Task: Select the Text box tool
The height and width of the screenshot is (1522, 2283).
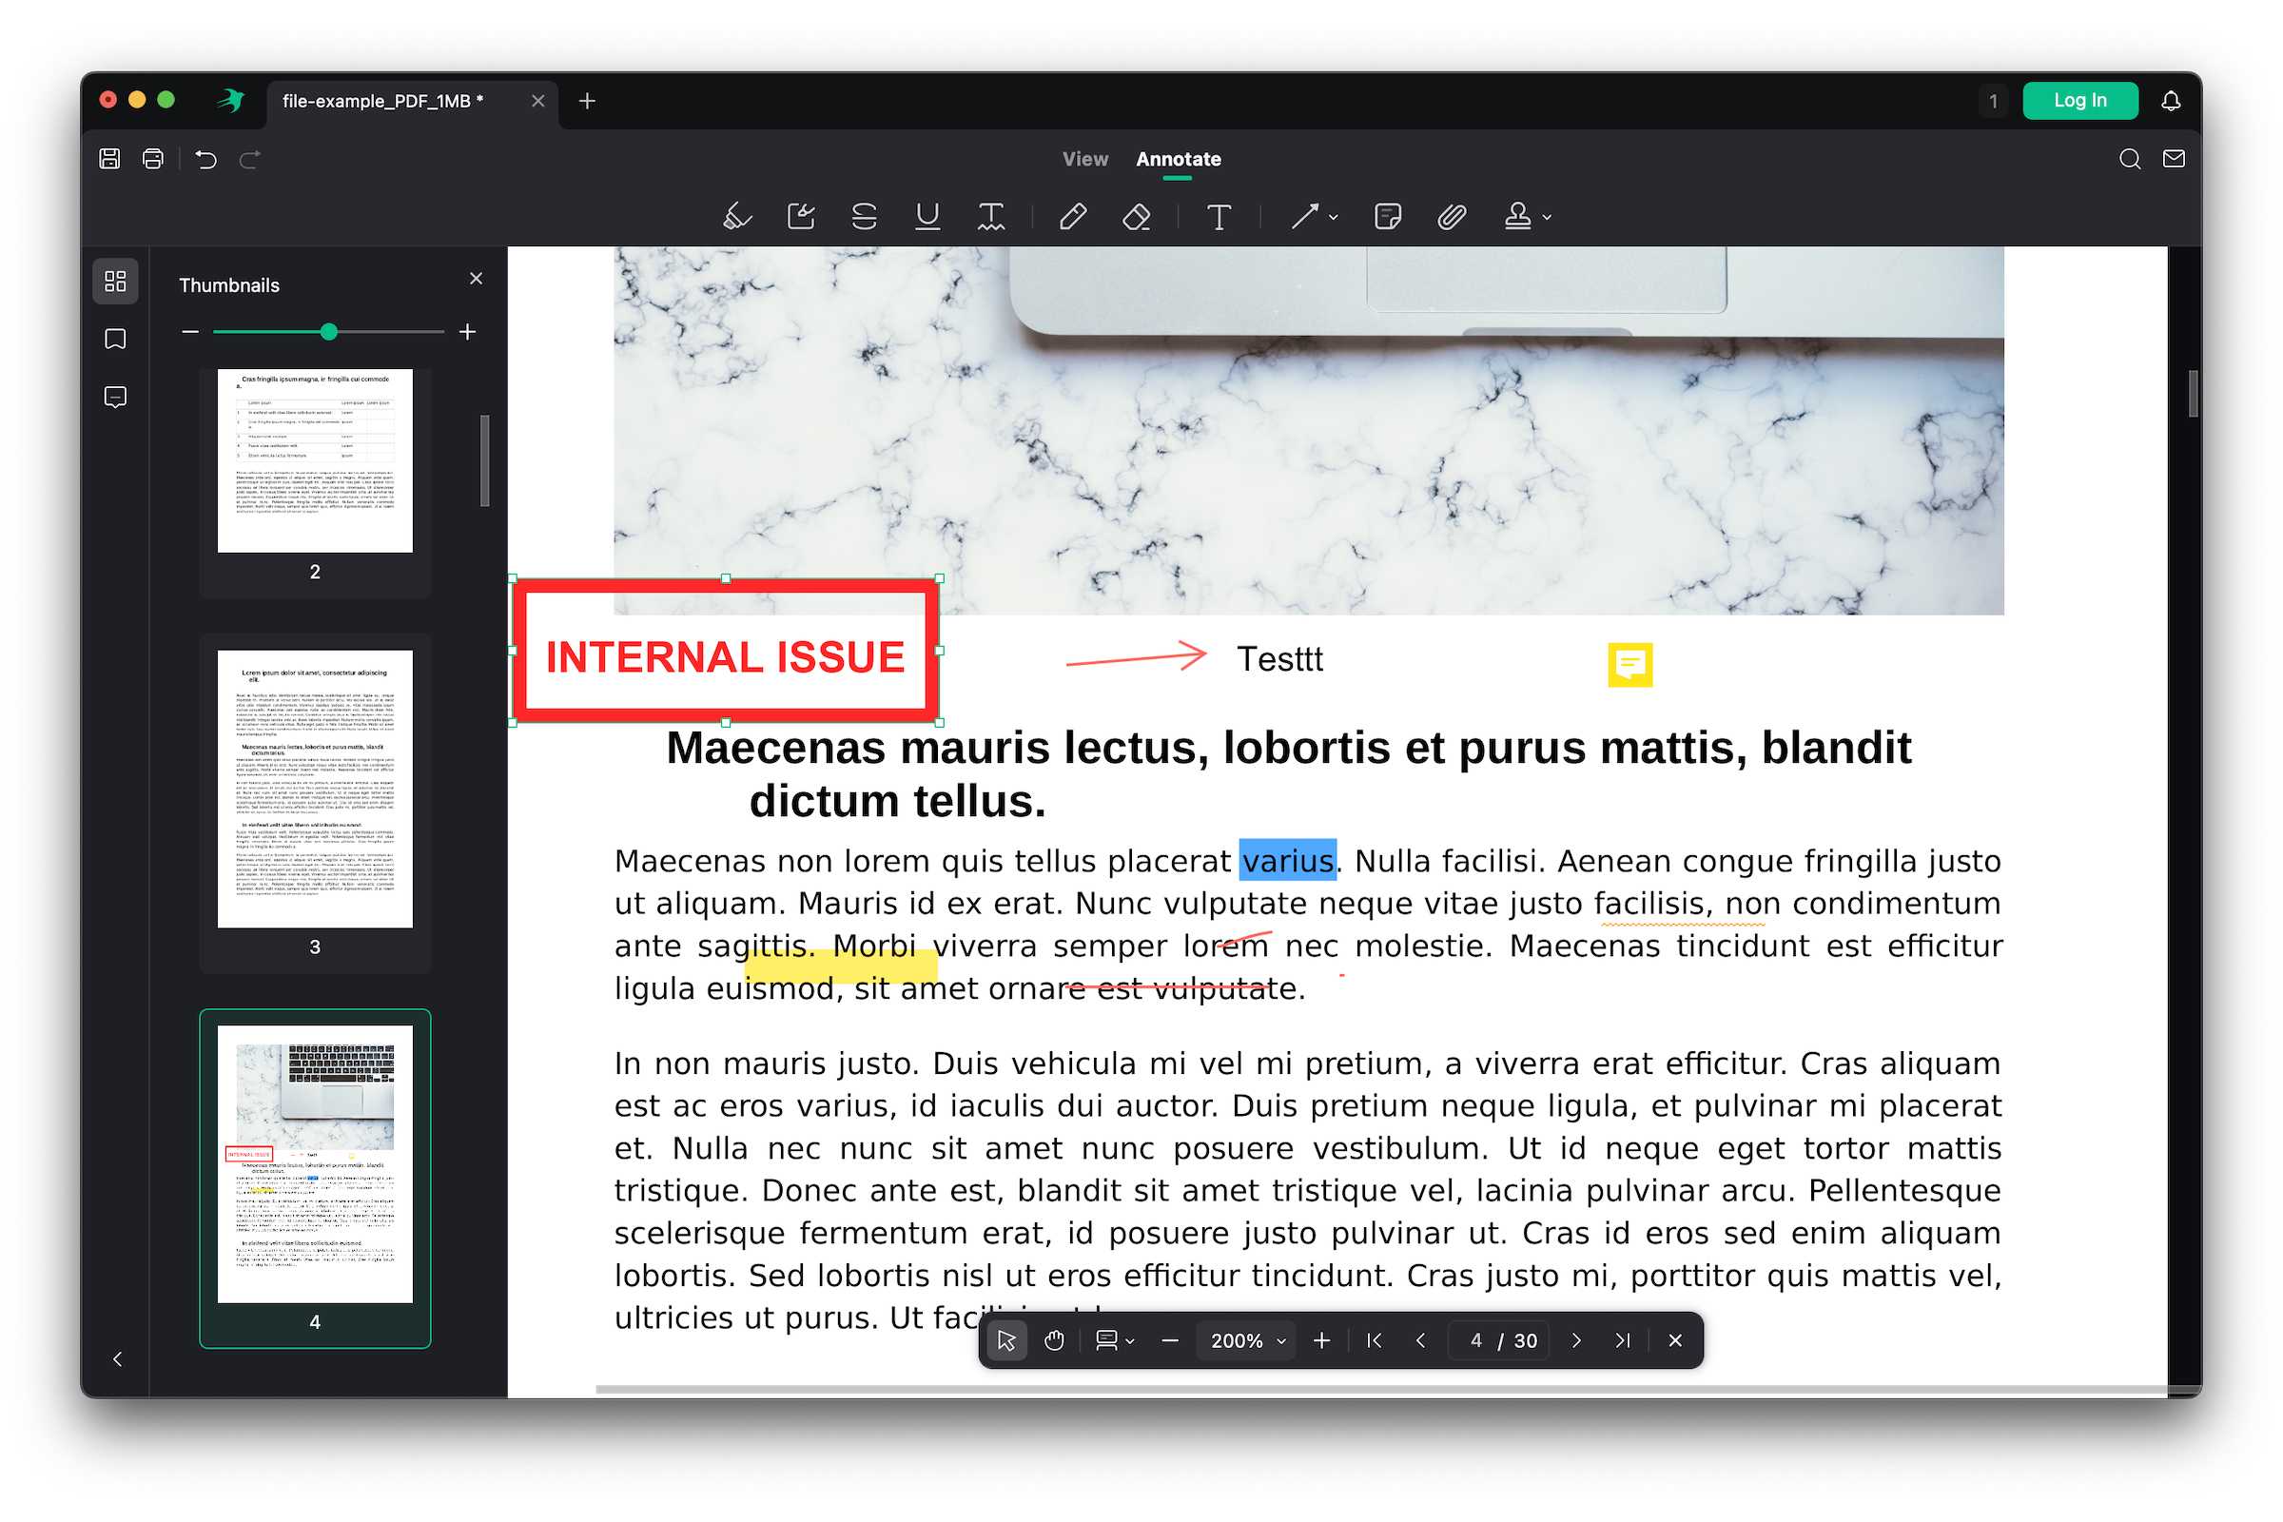Action: click(x=1220, y=217)
